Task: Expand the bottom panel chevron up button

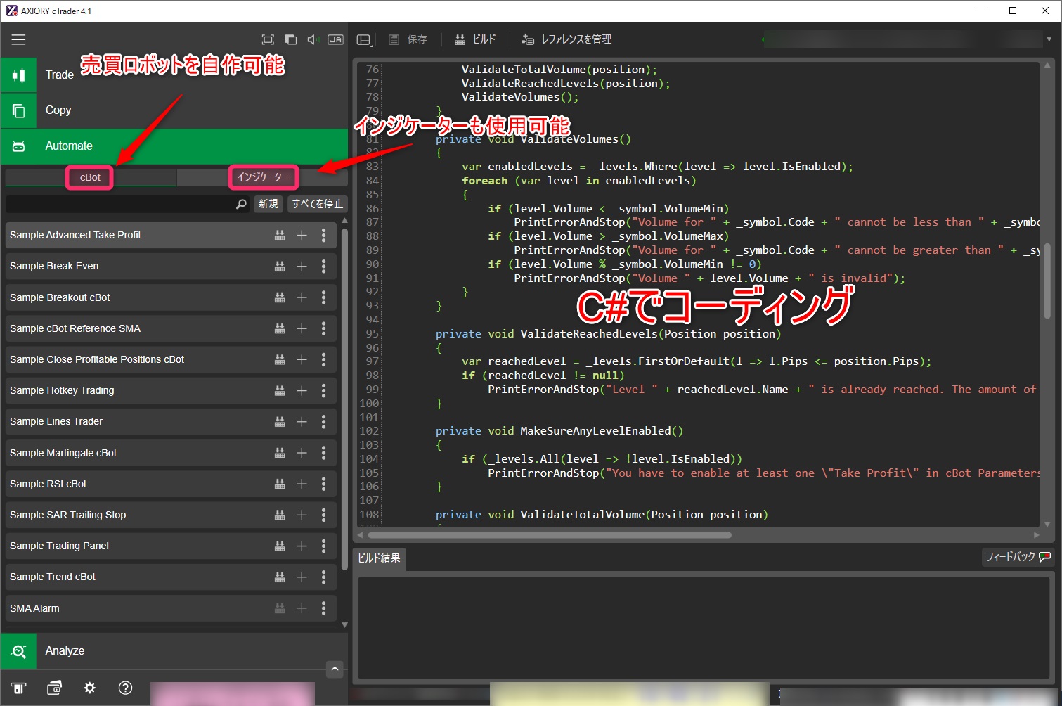Action: click(x=335, y=669)
